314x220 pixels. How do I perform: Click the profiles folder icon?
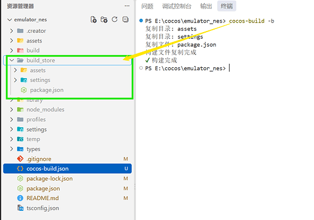[20, 119]
